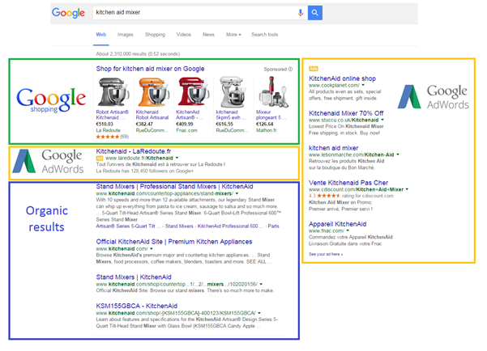Click the grey Robot Artisan mixer thumbnail
The width and height of the screenshot is (487, 351).
(x=113, y=92)
